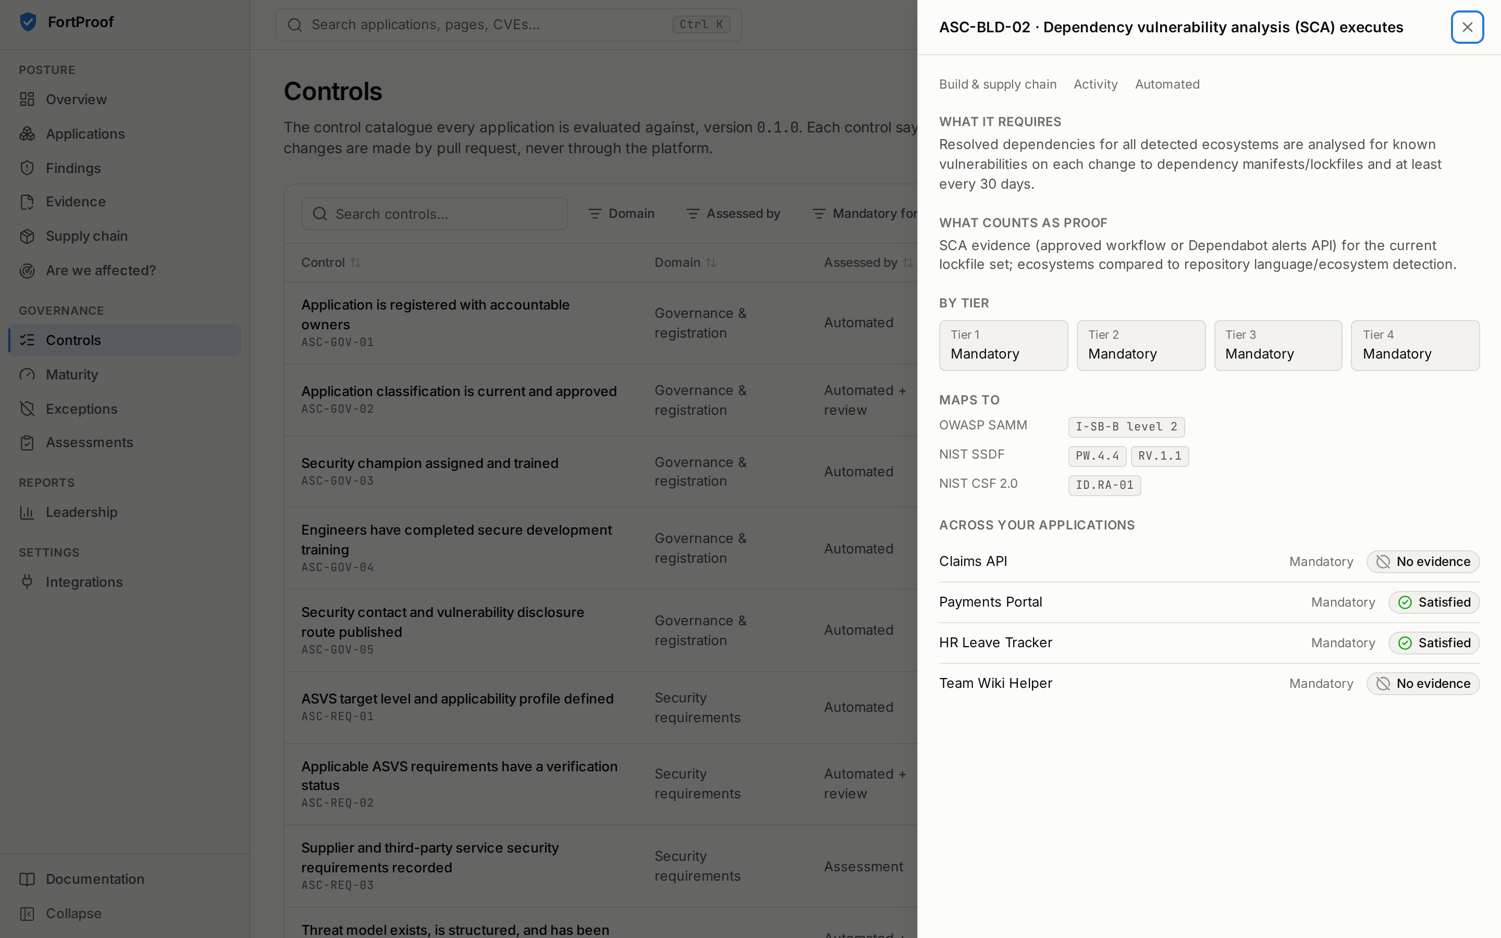This screenshot has width=1501, height=938.
Task: Click the Exceptions shield-off icon
Action: [x=27, y=409]
